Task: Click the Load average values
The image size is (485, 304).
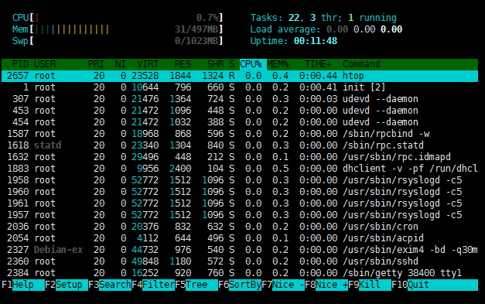Action: tap(364, 29)
